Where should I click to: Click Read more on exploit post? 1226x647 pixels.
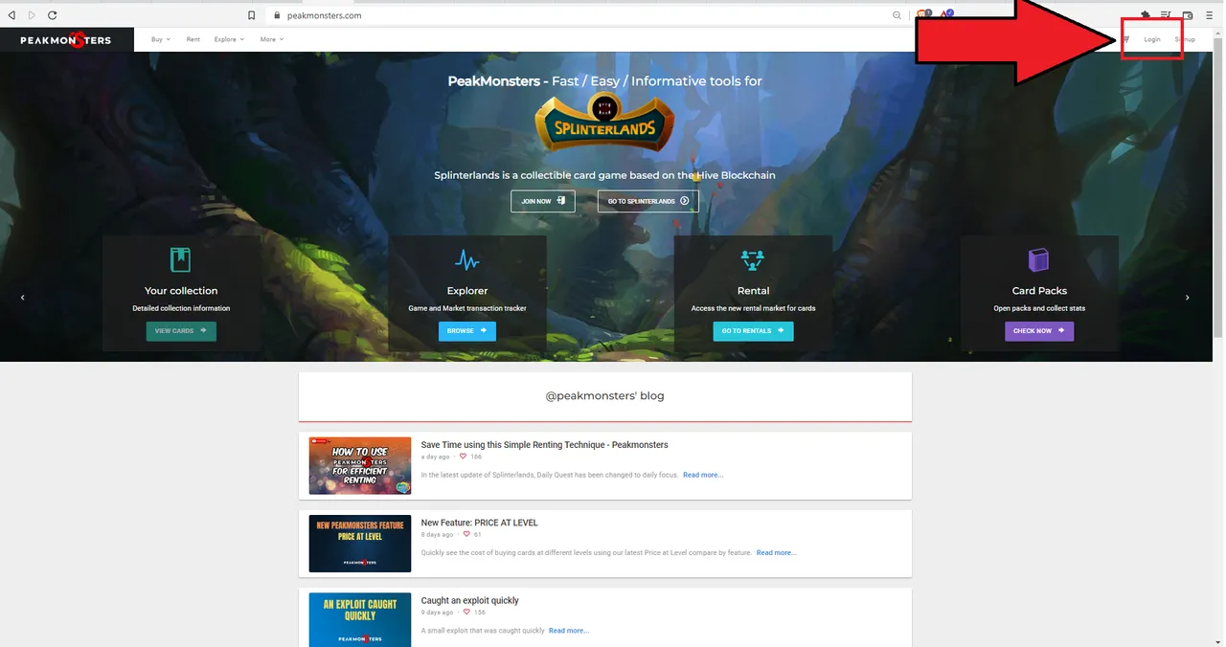pyautogui.click(x=569, y=631)
